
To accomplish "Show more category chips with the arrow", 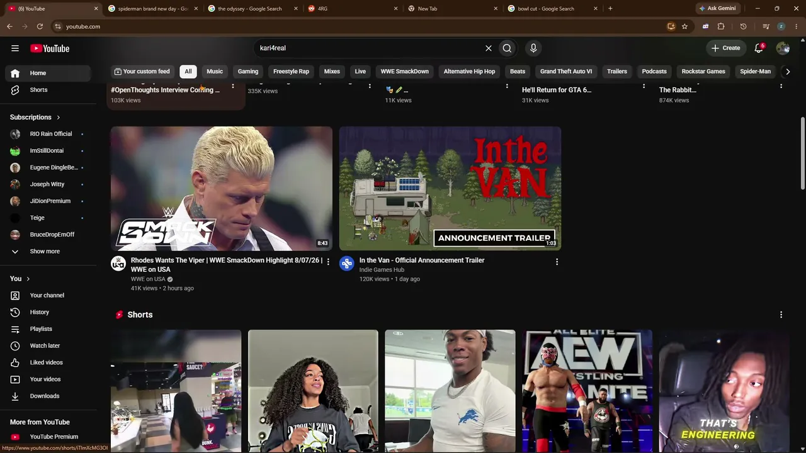I will (787, 72).
